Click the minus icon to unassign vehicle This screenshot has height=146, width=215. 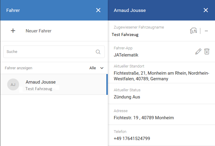(x=206, y=31)
